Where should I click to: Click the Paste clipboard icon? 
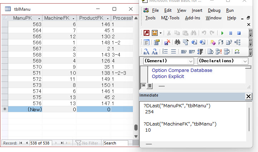tap(185, 33)
